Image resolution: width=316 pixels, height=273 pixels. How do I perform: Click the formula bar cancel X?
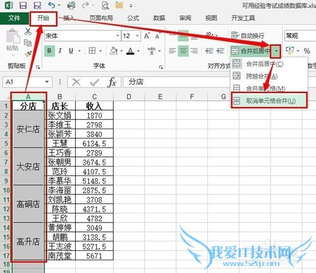pyautogui.click(x=76, y=82)
